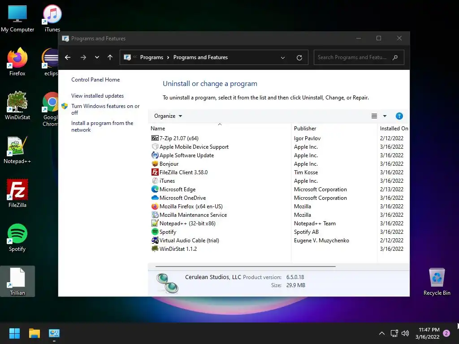
Task: Expand the breadcrumb arrow after Programs
Action: click(x=168, y=57)
